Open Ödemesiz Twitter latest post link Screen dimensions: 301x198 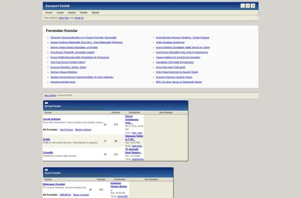click(x=134, y=137)
